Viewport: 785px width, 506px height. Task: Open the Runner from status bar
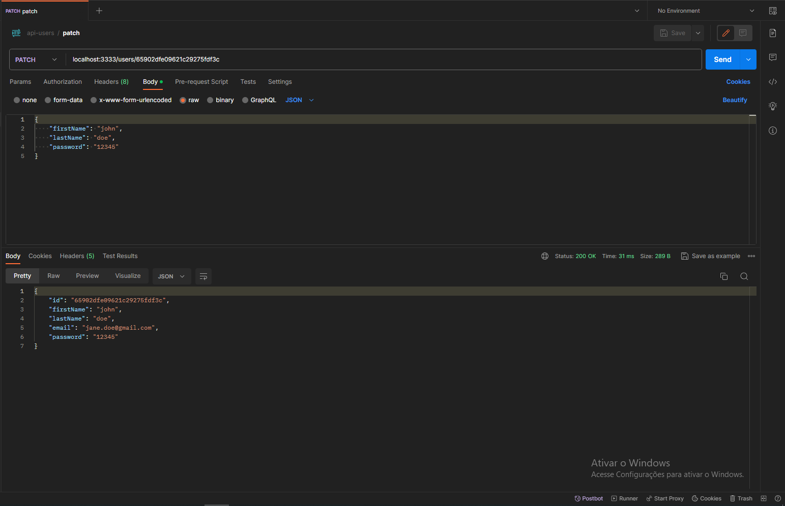point(624,498)
